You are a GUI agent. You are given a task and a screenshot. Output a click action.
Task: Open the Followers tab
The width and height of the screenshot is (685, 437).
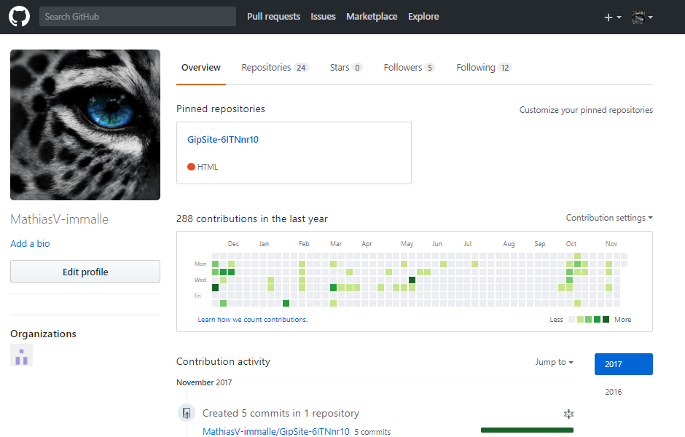pyautogui.click(x=409, y=68)
